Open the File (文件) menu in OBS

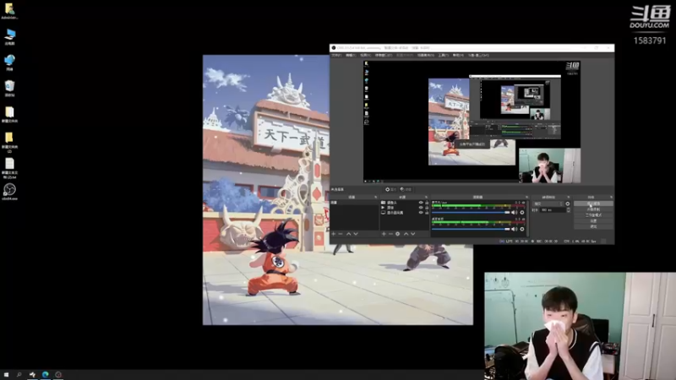coord(335,56)
